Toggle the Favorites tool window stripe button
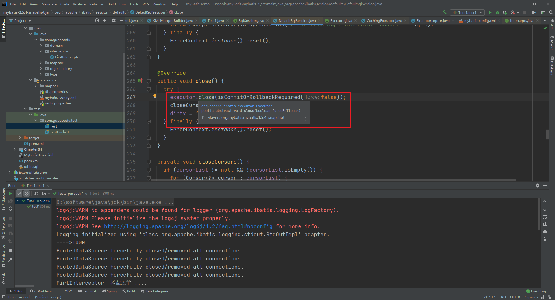Image resolution: width=555 pixels, height=300 pixels. (x=3, y=228)
